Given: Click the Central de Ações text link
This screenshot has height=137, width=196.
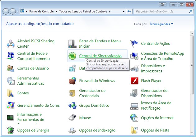Looking at the screenshot, I should coord(155,44).
